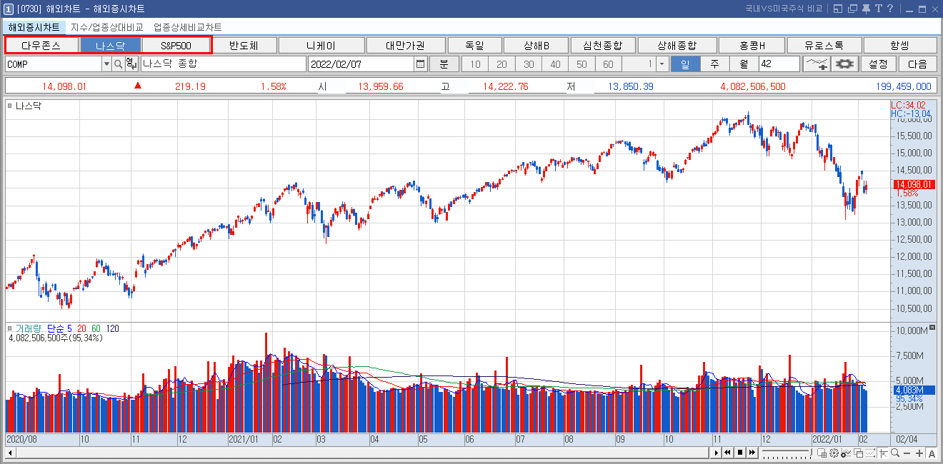This screenshot has height=464, width=943.
Task: Click the stop button in chart controls
Action: coord(740,453)
